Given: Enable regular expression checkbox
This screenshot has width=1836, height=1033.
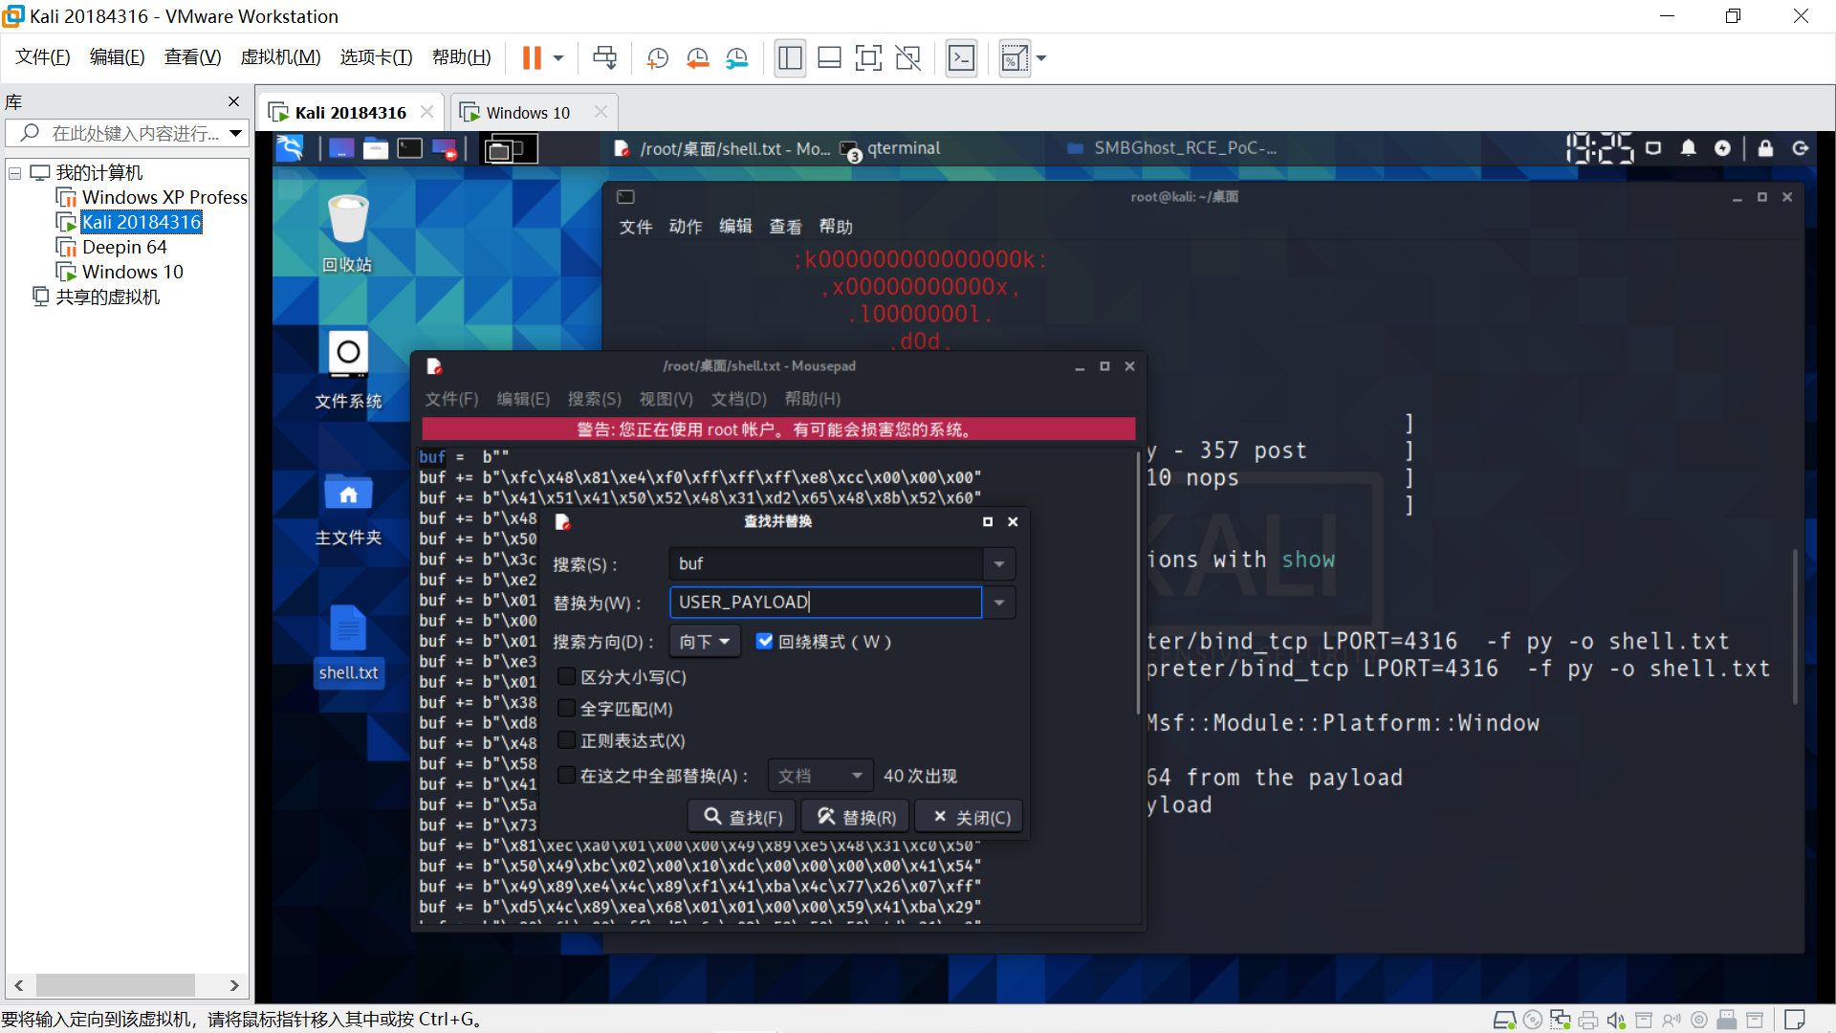Looking at the screenshot, I should tap(566, 741).
